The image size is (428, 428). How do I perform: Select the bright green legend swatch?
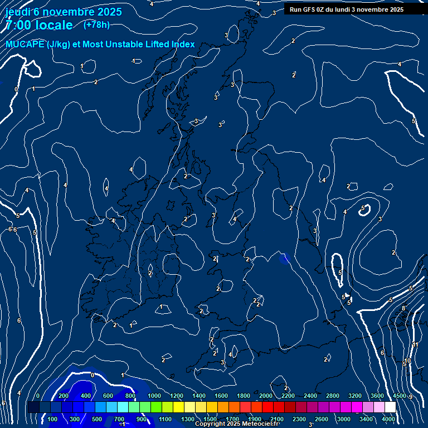(x=156, y=407)
